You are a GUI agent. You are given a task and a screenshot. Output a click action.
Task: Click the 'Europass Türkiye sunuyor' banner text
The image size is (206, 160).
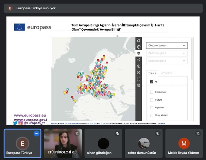coord(36,8)
